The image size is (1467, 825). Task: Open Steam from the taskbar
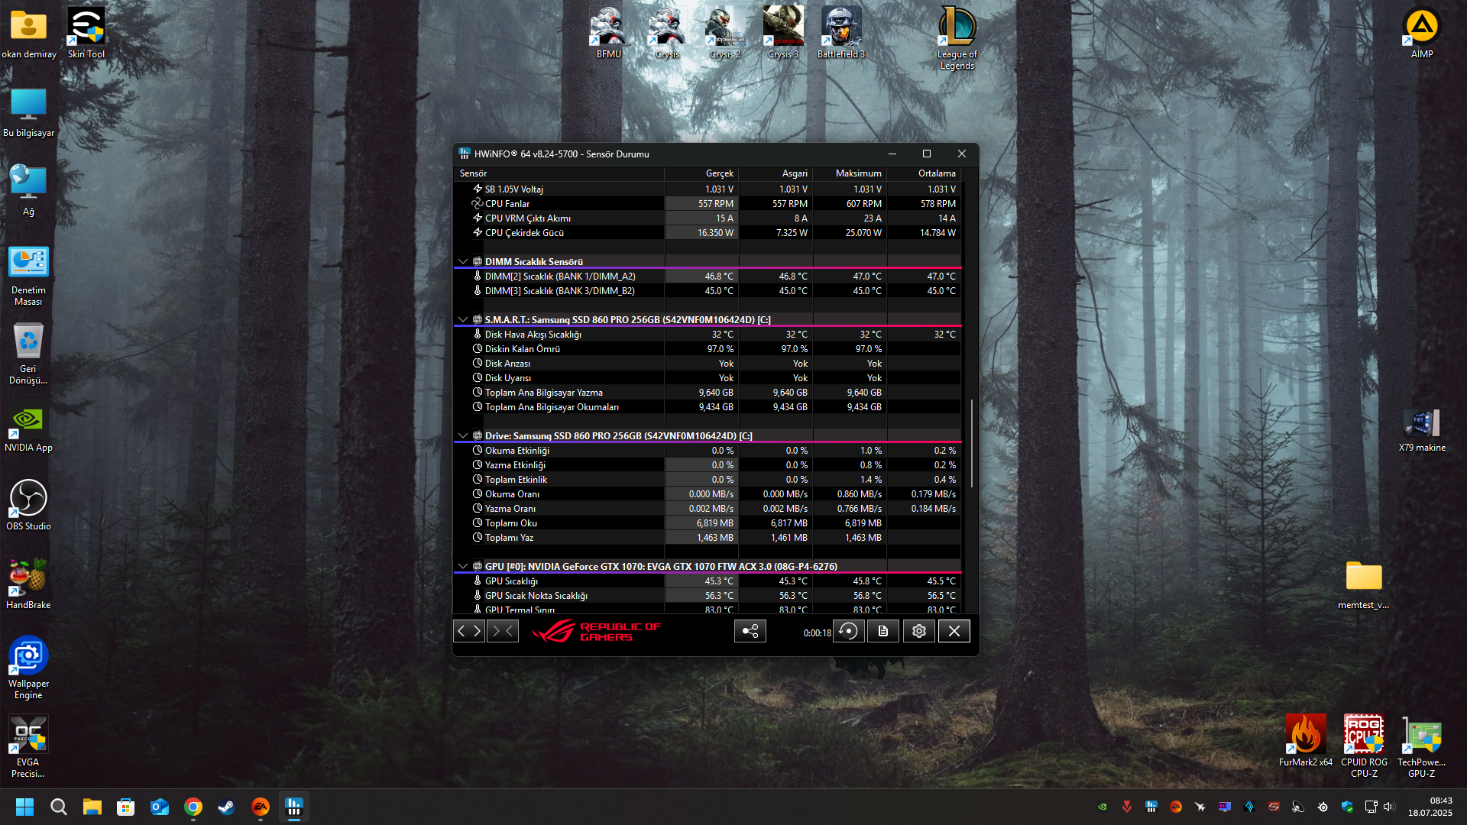(227, 807)
